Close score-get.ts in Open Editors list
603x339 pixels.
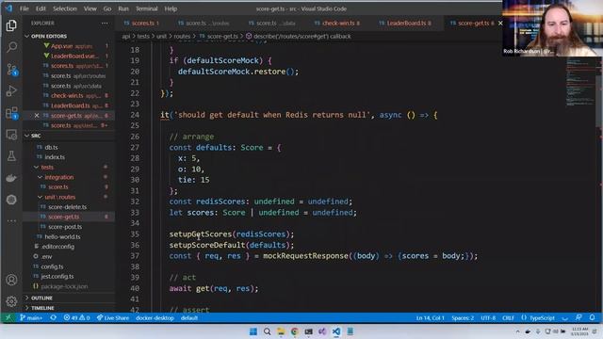tap(37, 115)
